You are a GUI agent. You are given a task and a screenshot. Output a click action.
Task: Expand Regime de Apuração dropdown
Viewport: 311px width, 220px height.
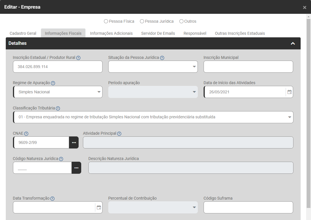[58, 92]
